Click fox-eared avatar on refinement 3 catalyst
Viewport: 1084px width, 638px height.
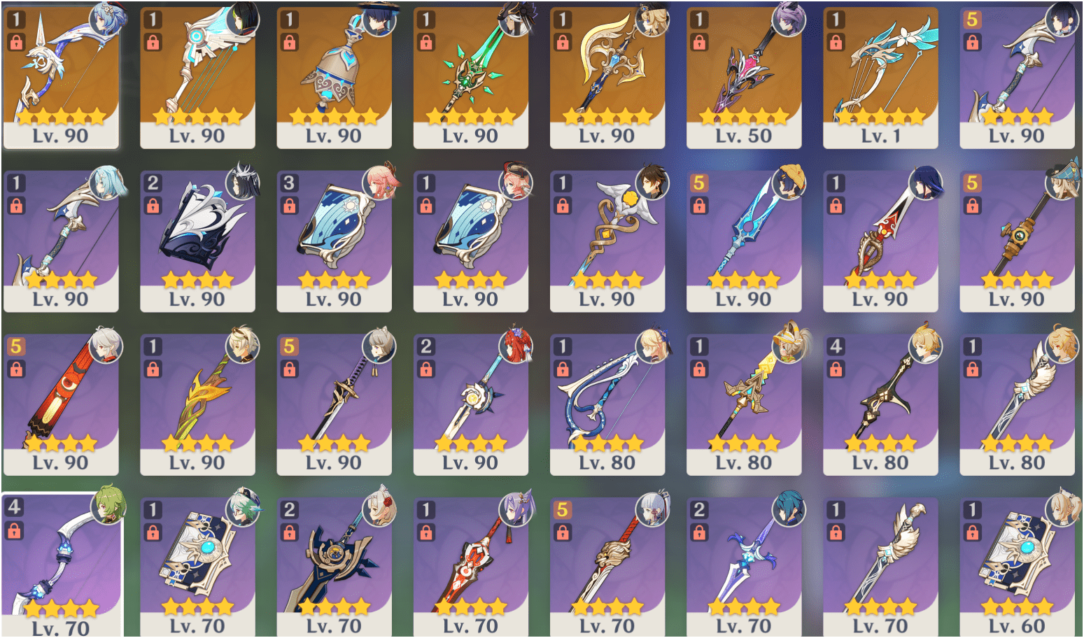(380, 183)
